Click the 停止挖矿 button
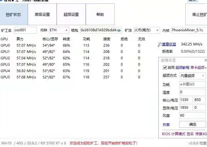Viewport: 207px width, 147px height. tap(196, 14)
